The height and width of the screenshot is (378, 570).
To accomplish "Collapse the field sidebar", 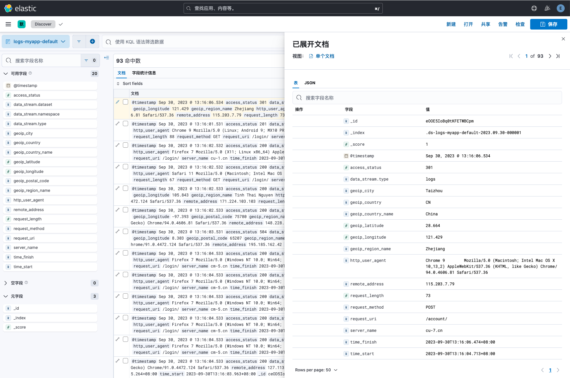I will tap(107, 57).
